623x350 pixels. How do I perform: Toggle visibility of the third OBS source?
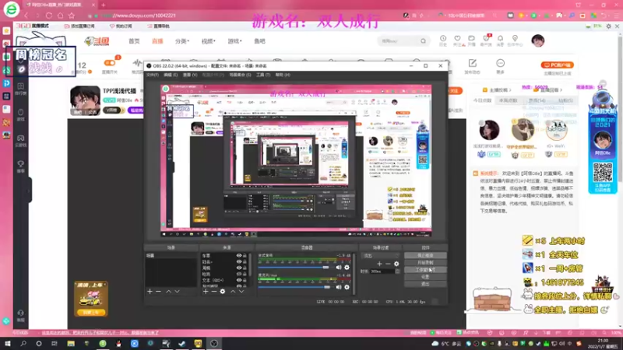click(x=239, y=268)
